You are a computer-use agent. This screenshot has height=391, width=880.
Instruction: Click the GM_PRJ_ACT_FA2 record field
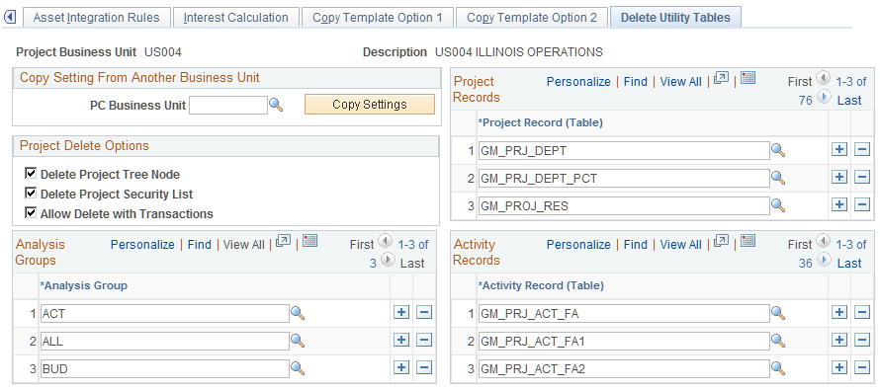(x=624, y=368)
